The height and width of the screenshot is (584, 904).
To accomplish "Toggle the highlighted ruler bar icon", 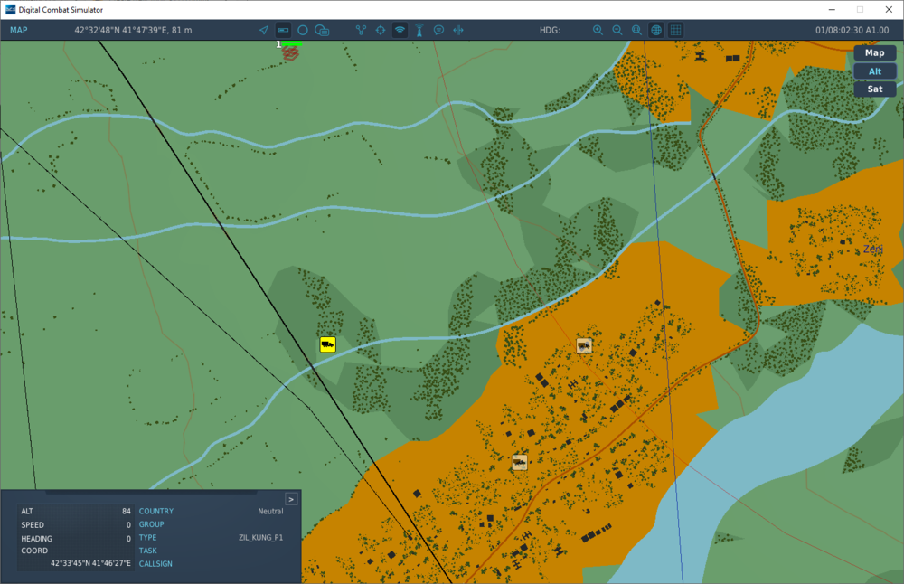I will point(283,30).
